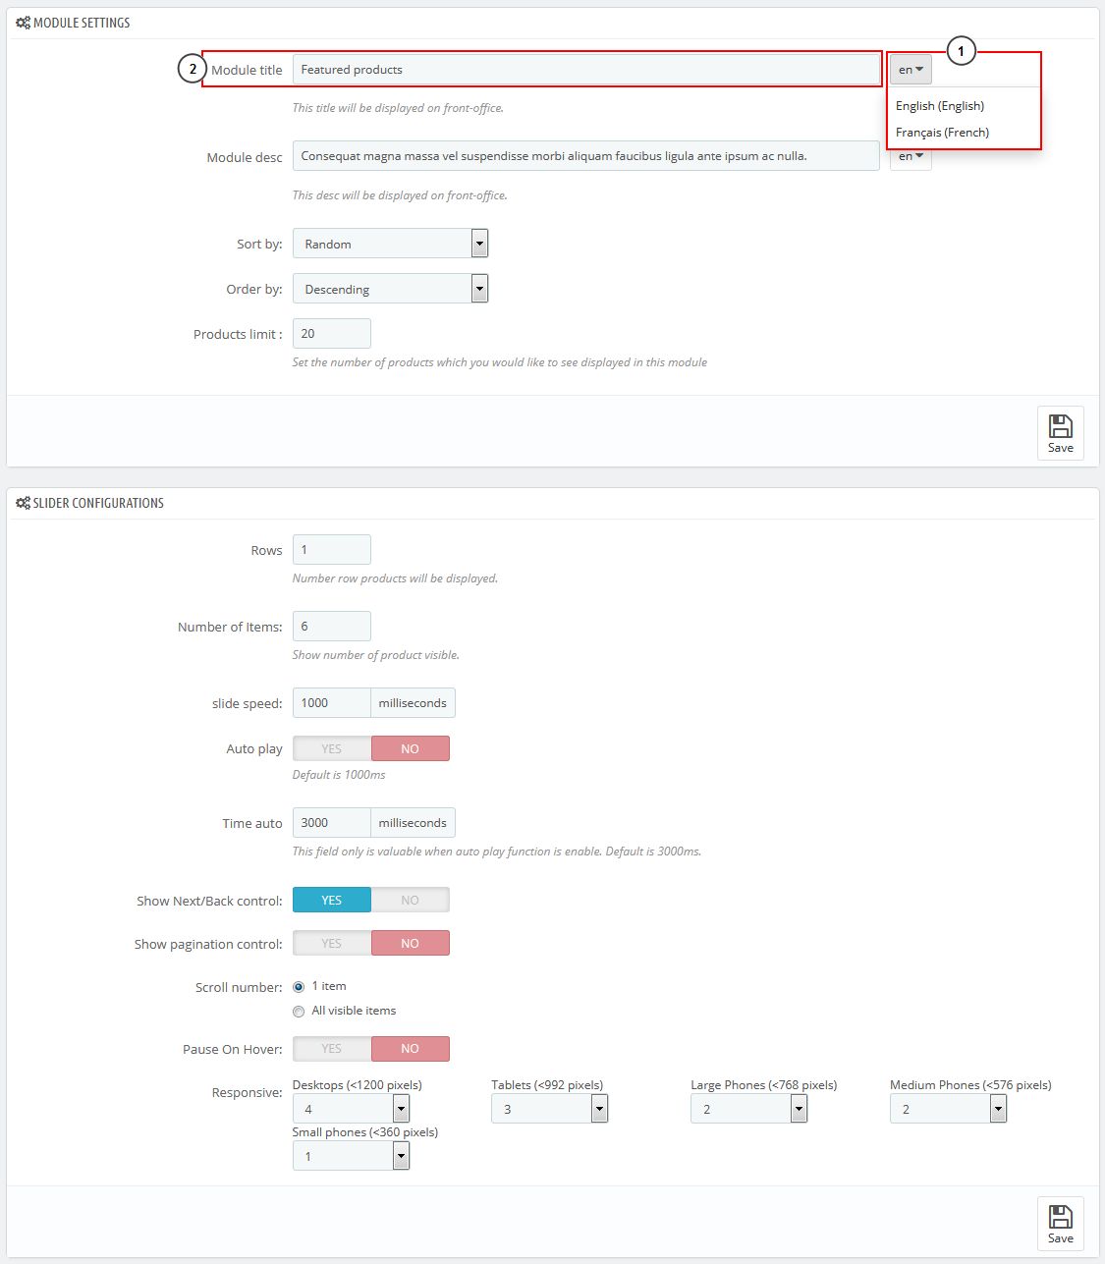Click the Module Settings gears icon
The image size is (1105, 1264).
(x=23, y=23)
